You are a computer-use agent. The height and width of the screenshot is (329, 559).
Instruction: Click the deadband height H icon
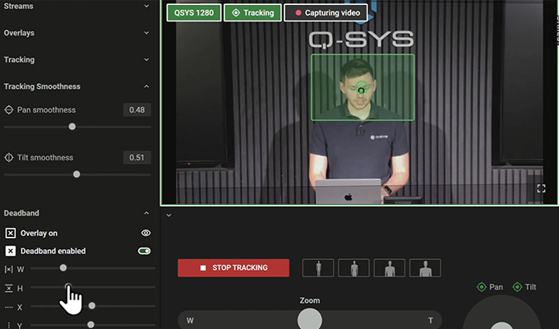(8, 289)
